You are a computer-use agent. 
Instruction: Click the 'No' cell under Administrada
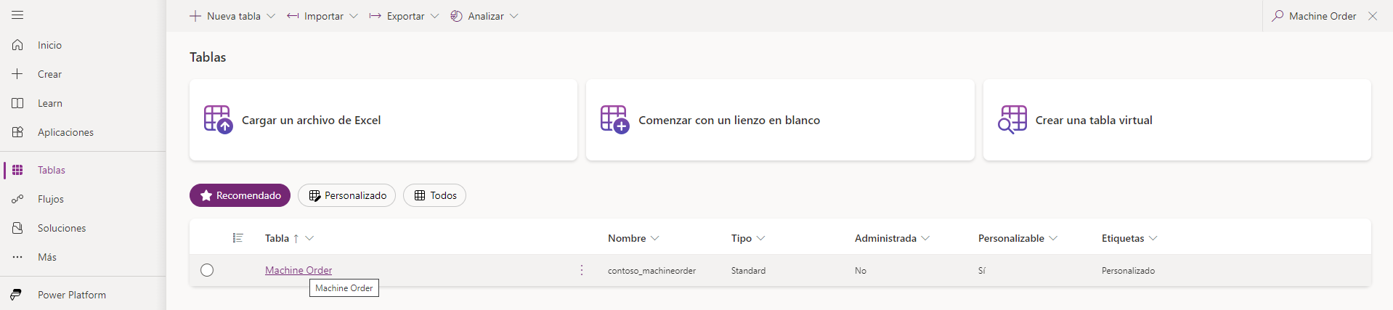(861, 271)
